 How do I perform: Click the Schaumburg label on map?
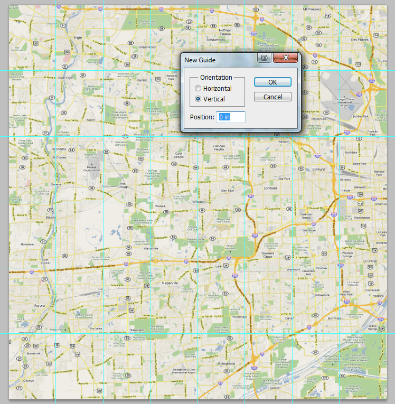[215, 40]
